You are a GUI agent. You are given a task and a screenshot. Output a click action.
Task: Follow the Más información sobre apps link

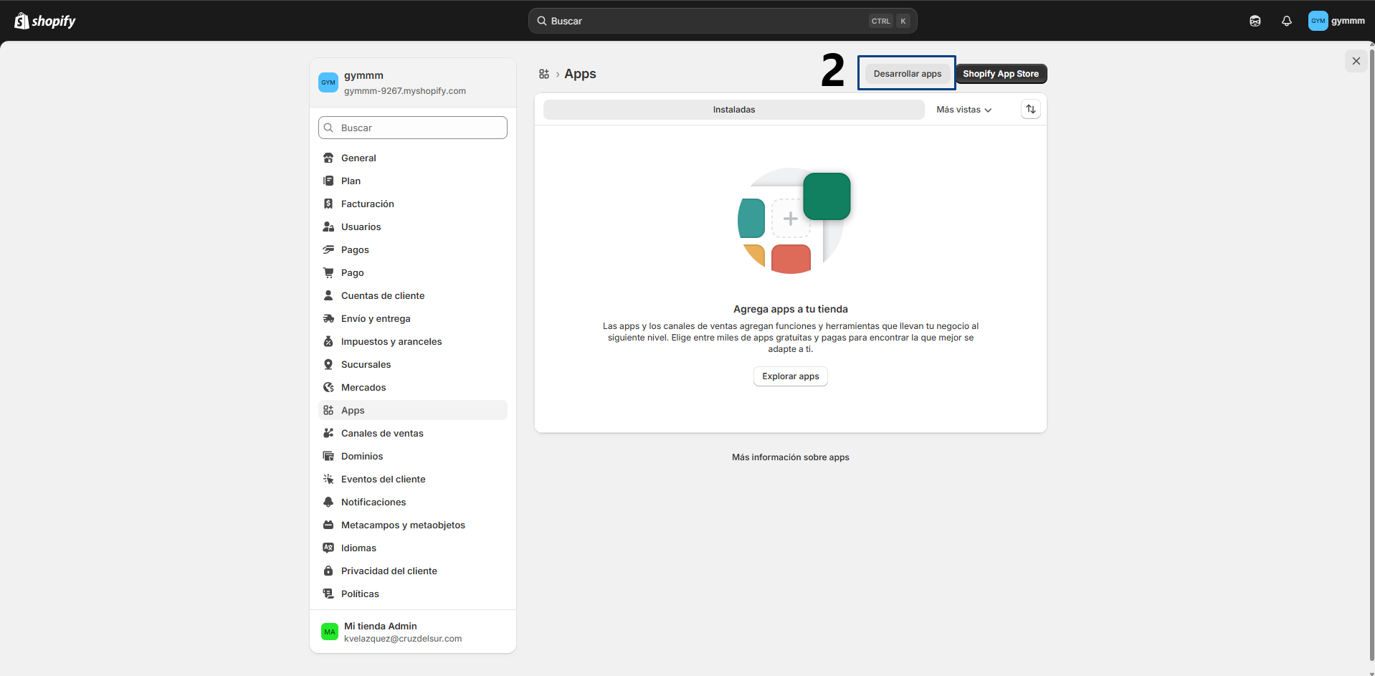tap(790, 457)
